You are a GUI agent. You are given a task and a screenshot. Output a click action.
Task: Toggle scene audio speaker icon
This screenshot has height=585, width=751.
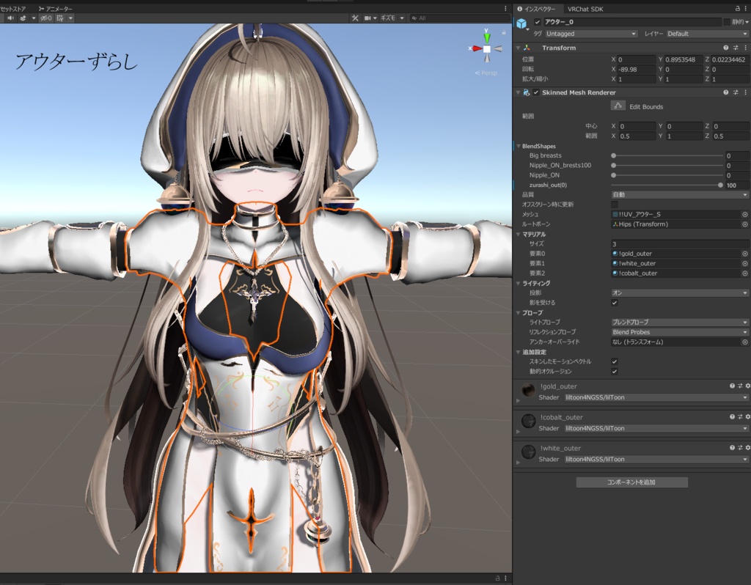tap(10, 18)
